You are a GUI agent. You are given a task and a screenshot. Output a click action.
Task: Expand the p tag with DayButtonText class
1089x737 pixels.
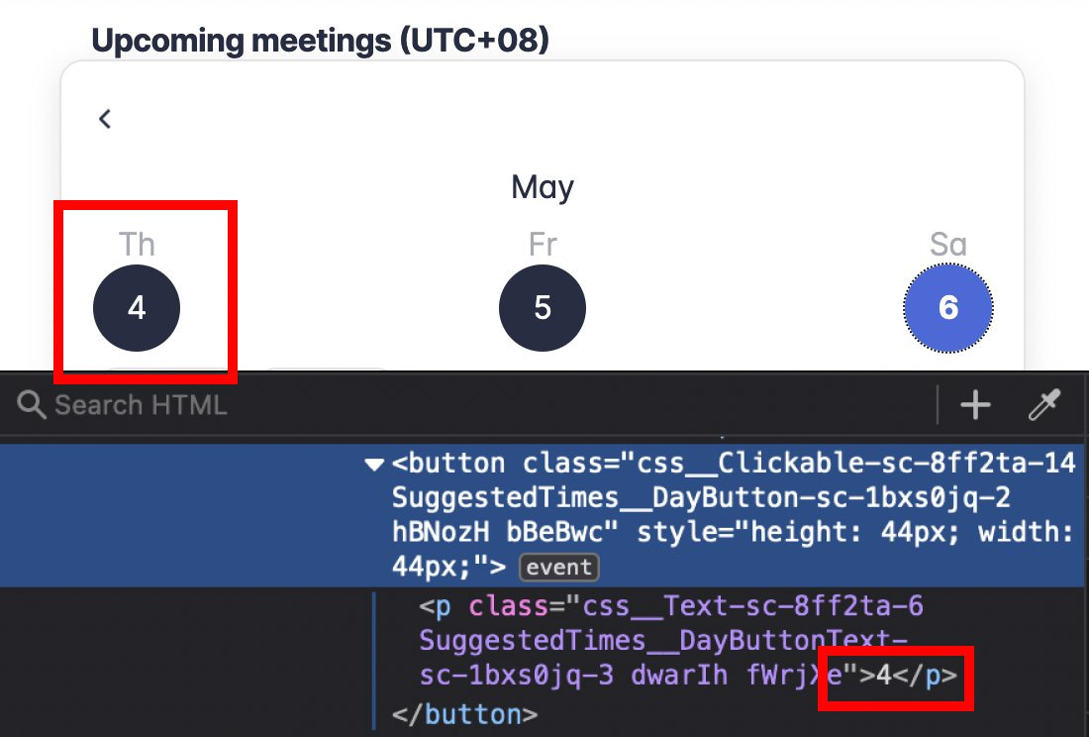pyautogui.click(x=436, y=605)
